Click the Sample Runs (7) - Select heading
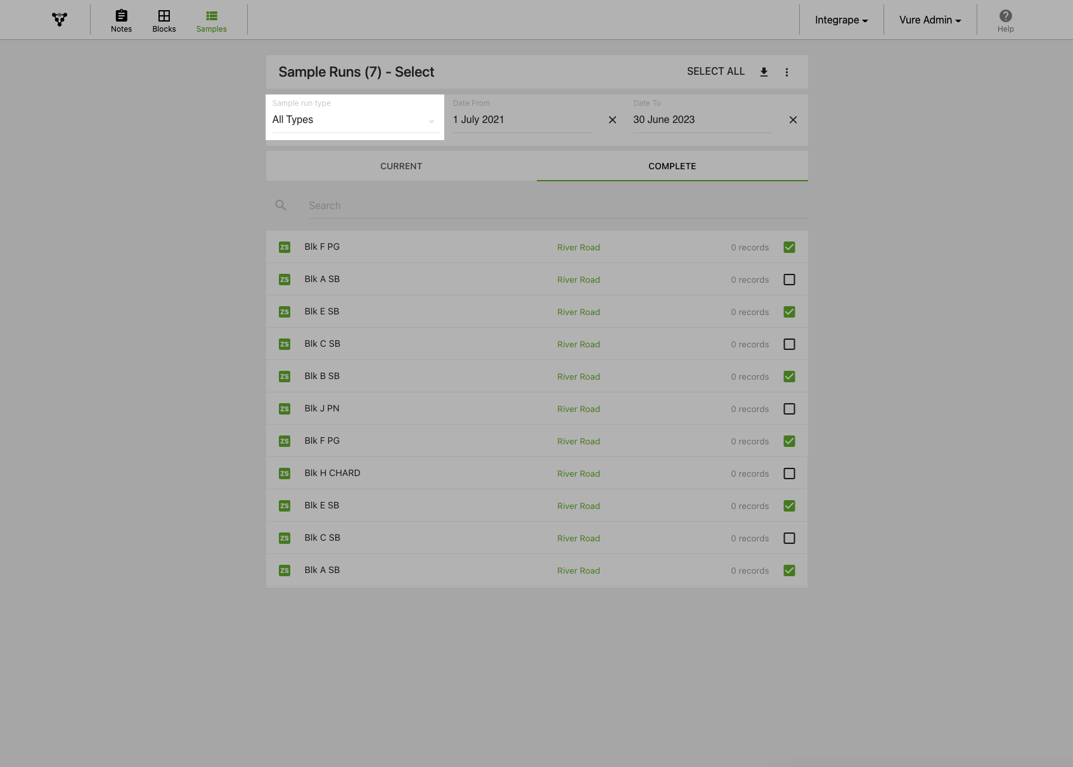Image resolution: width=1073 pixels, height=767 pixels. (356, 72)
